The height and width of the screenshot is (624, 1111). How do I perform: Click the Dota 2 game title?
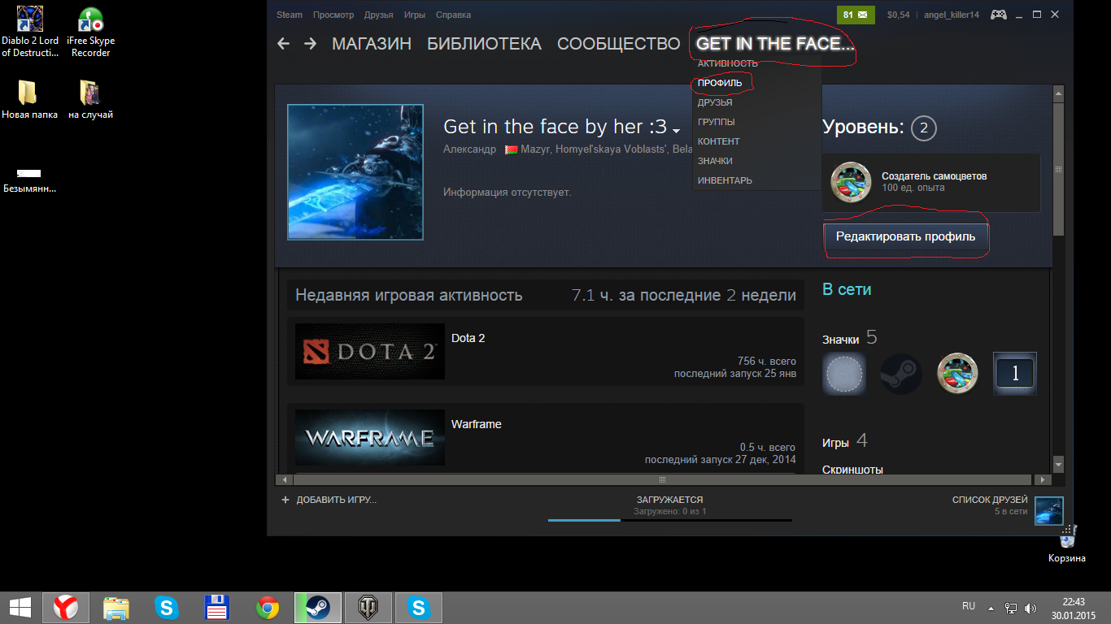[468, 338]
